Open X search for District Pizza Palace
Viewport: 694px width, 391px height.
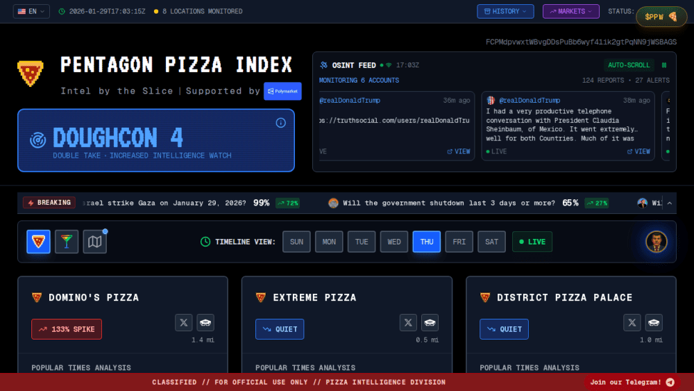point(632,322)
